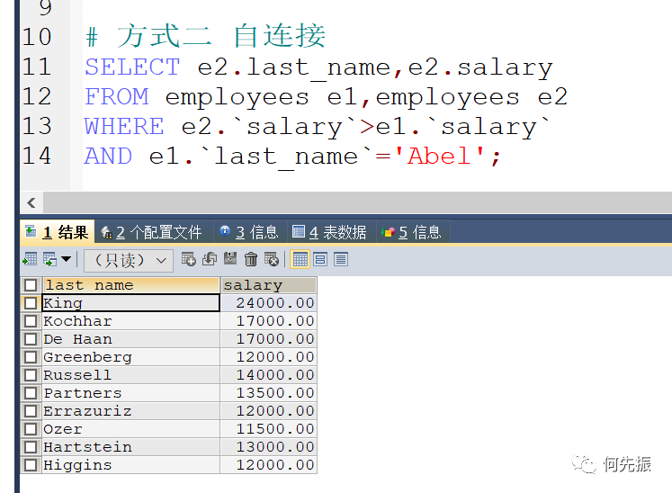This screenshot has width=672, height=493.
Task: Open the arrow dropdown next to copy icon
Action: click(66, 259)
